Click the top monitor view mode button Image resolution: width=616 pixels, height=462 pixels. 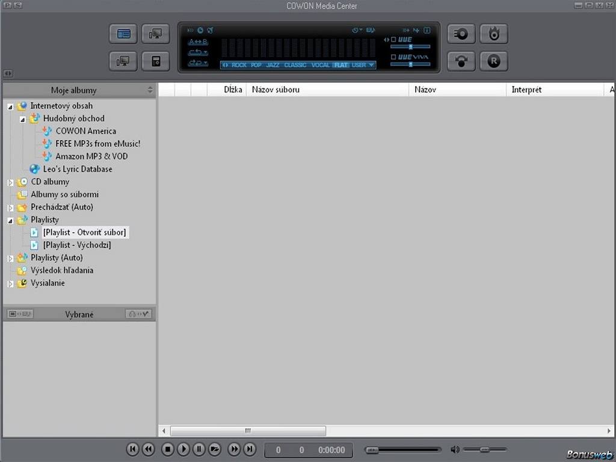[156, 34]
